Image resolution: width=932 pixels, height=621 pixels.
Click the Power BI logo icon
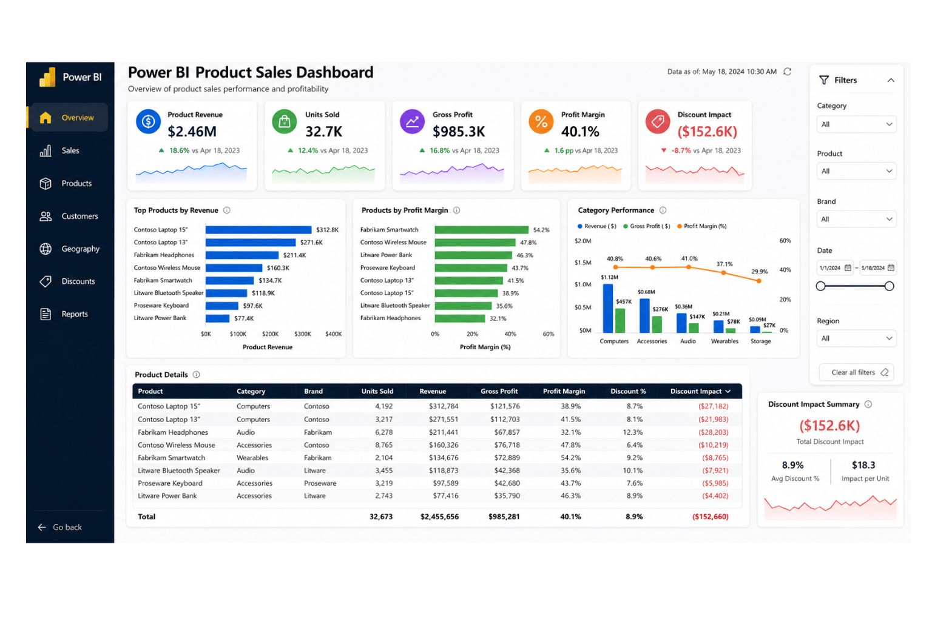click(47, 77)
